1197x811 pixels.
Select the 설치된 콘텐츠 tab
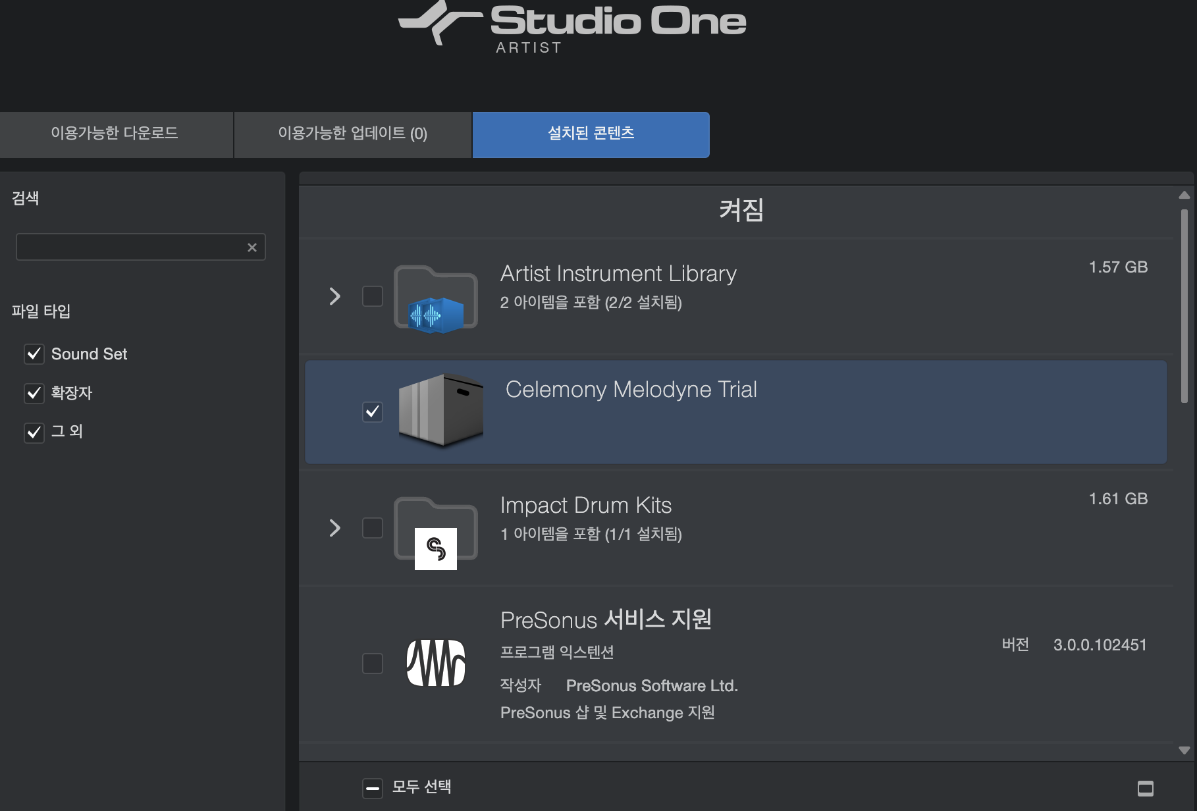591,134
